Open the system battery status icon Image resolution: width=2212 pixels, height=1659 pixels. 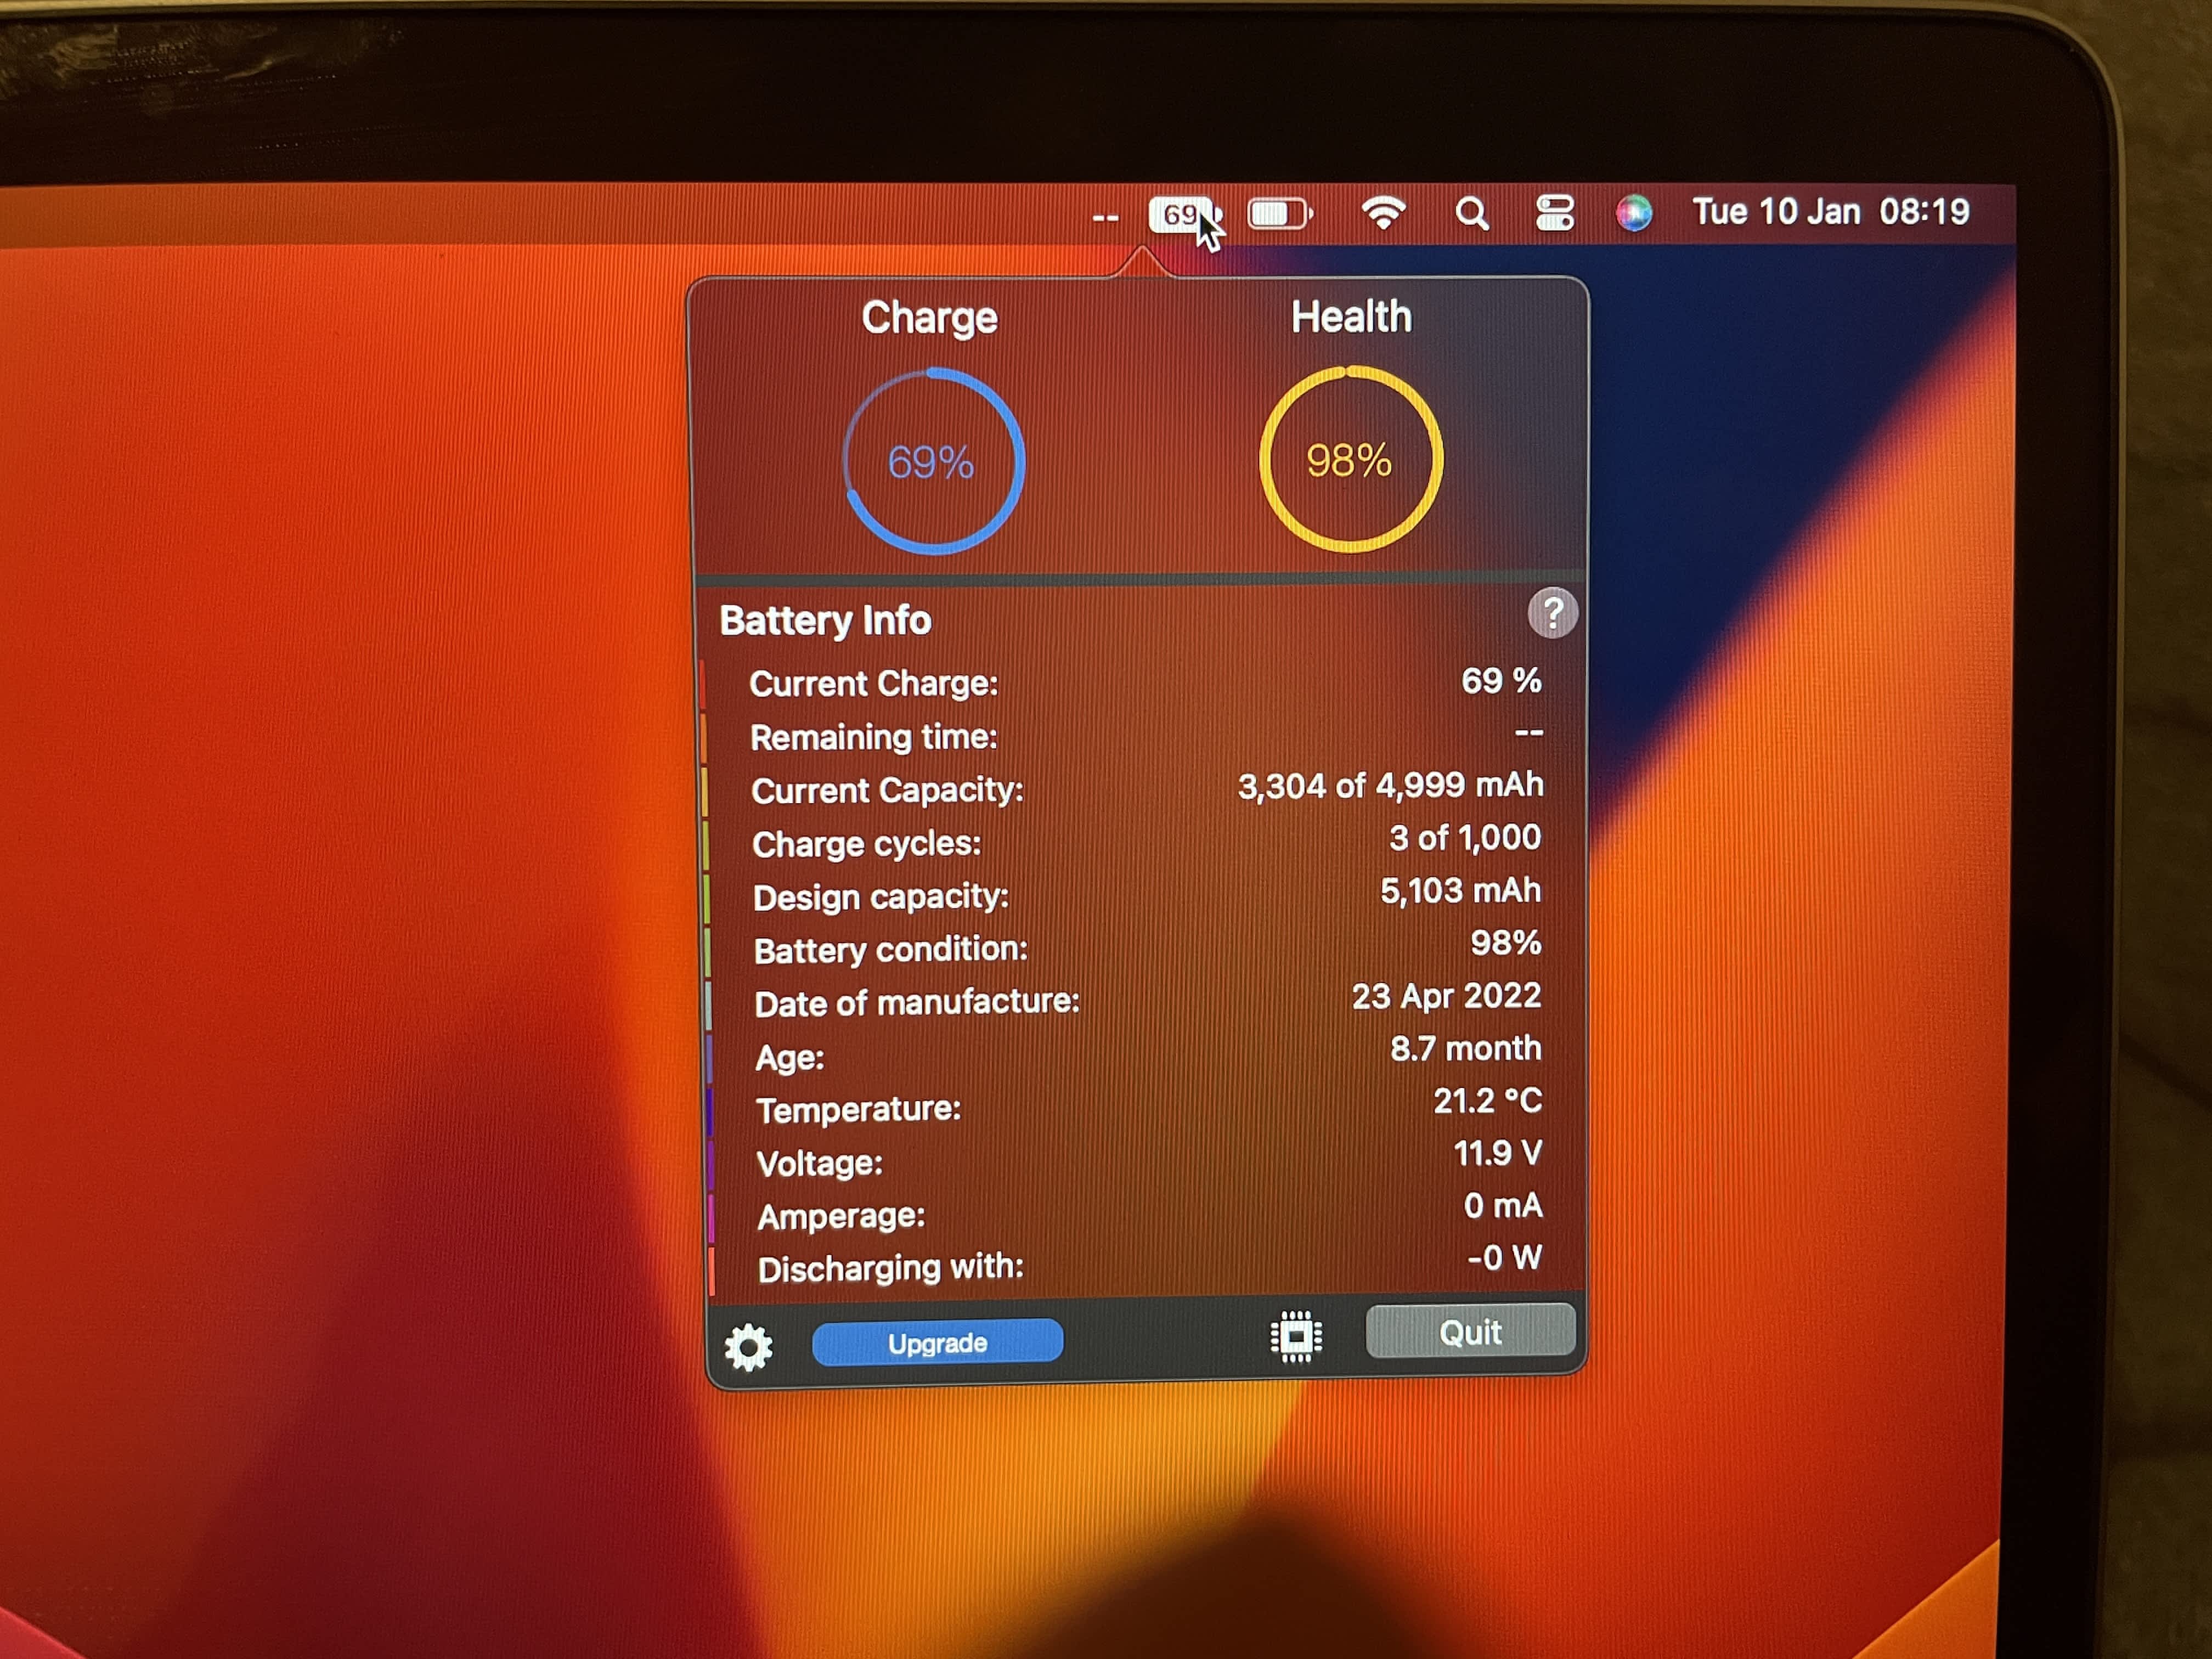point(1279,214)
